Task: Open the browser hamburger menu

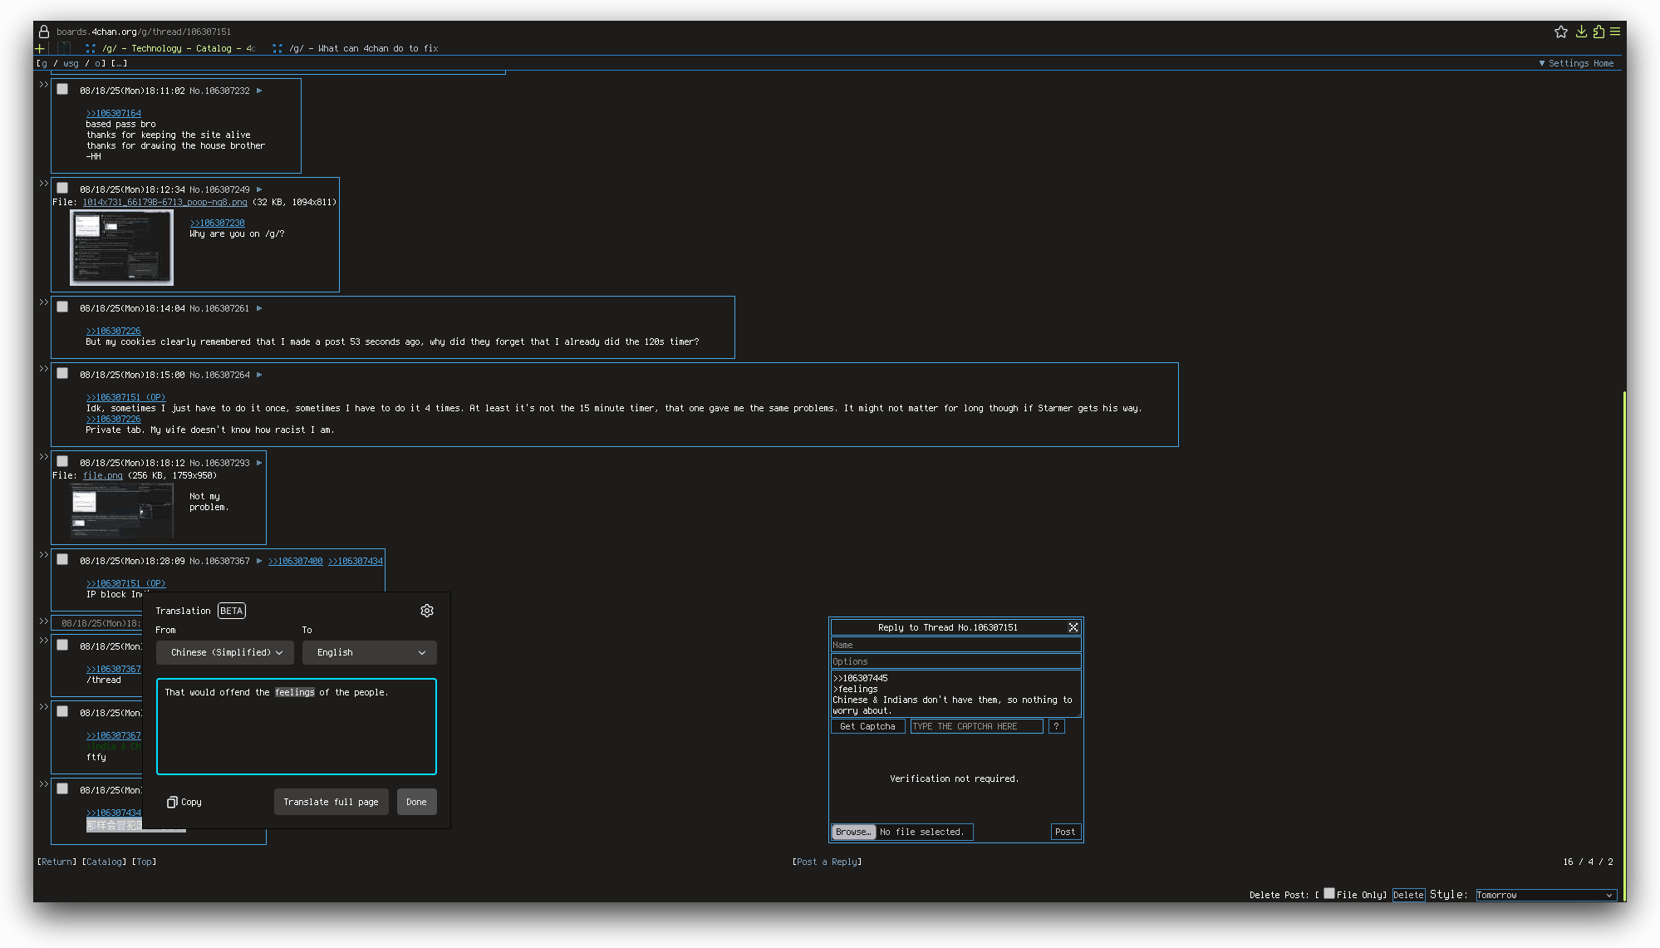Action: (x=1615, y=32)
